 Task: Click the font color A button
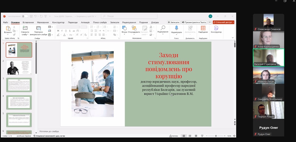tap(64, 35)
